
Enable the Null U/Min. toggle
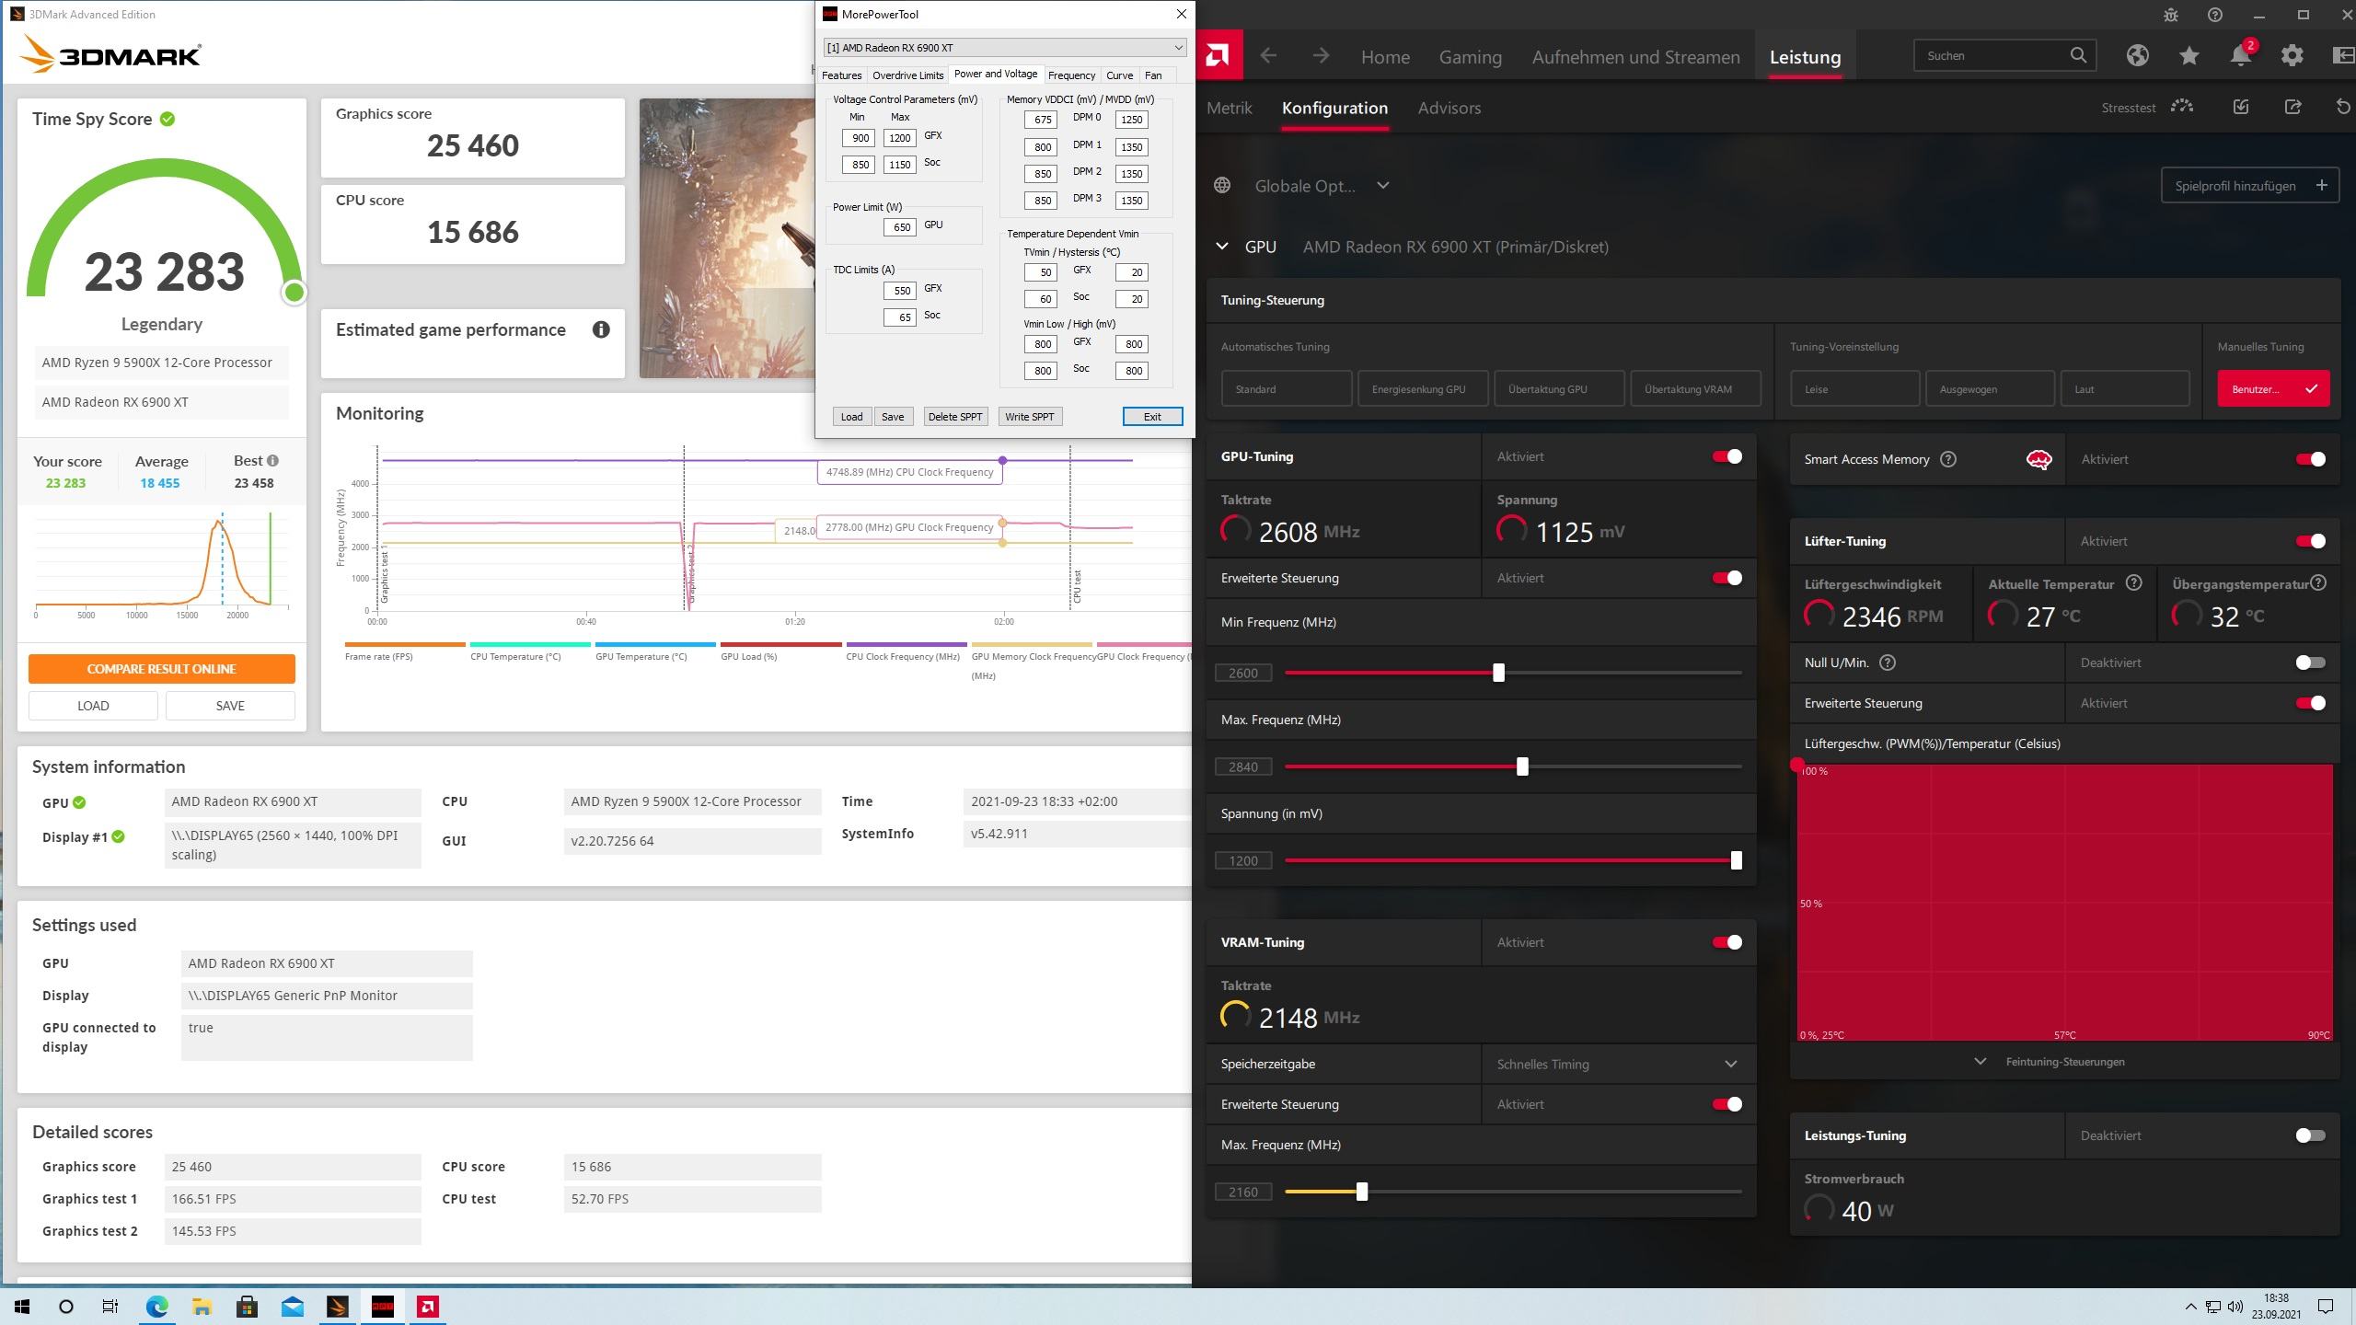[x=2309, y=662]
